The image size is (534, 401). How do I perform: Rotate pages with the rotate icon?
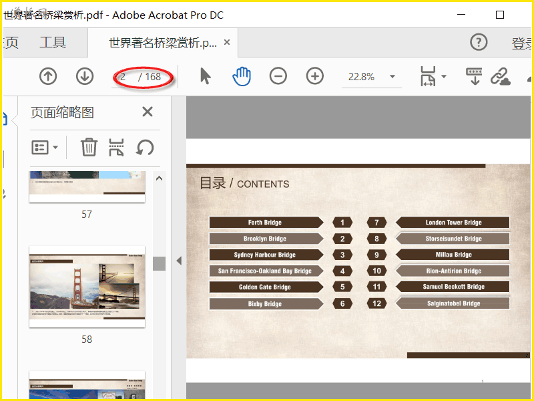coord(145,148)
